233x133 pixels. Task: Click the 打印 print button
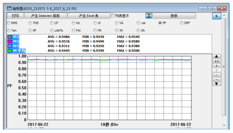[15, 16]
